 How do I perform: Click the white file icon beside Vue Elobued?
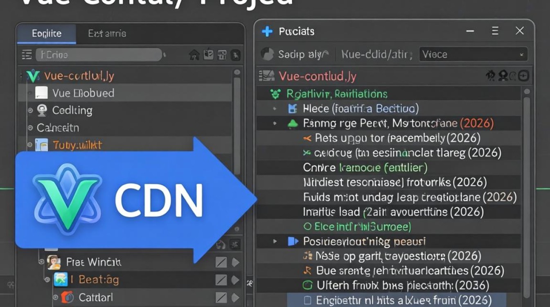(42, 93)
